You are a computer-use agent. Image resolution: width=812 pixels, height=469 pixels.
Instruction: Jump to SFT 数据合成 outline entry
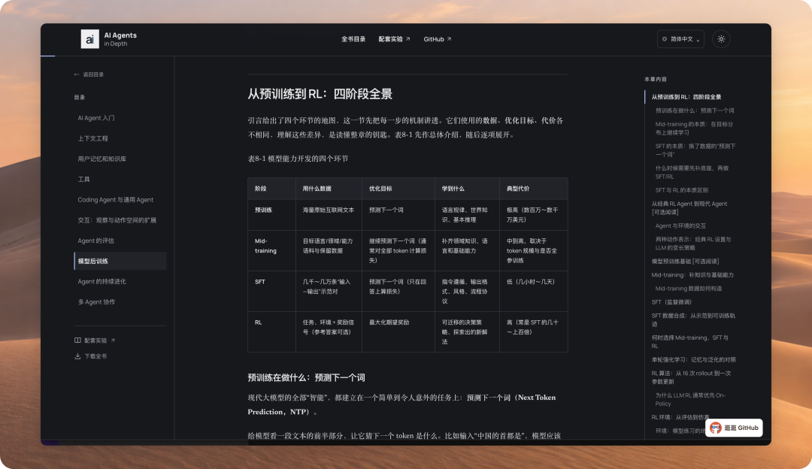point(693,319)
